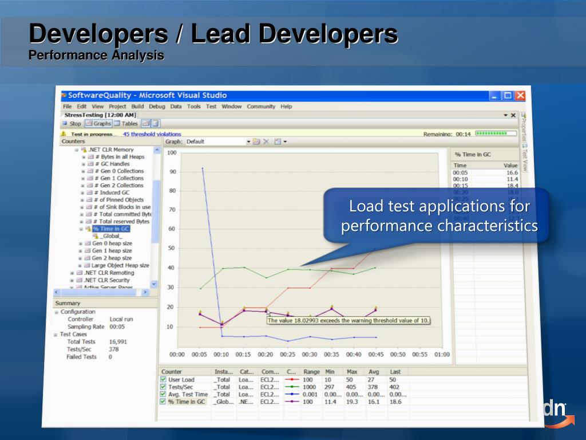Collapse the Test Cases summary section
This screenshot has height=440, width=586.
click(x=56, y=335)
